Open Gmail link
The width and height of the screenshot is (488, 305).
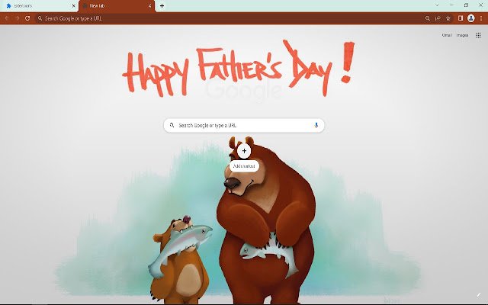pyautogui.click(x=447, y=35)
